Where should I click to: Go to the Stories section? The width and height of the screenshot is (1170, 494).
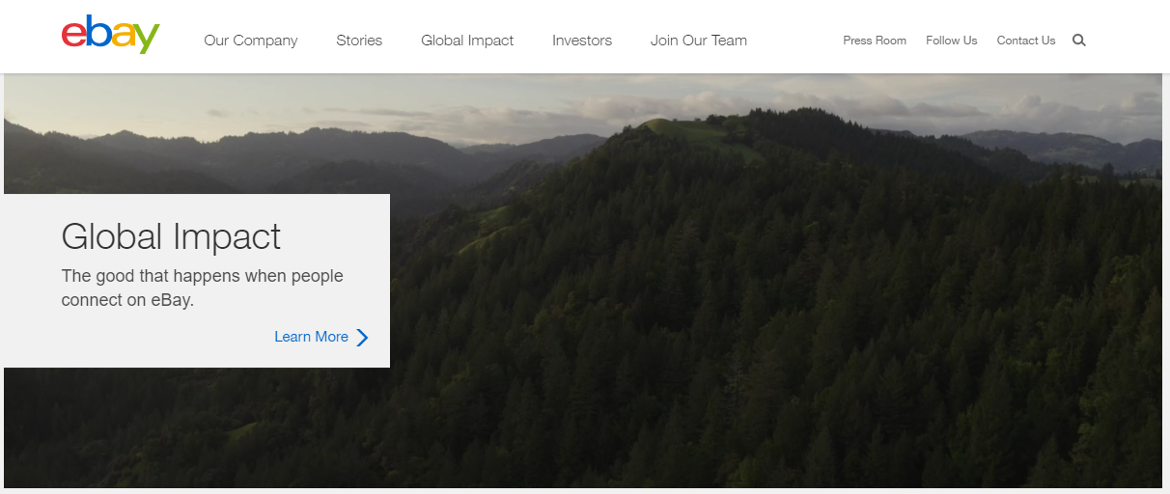[359, 41]
